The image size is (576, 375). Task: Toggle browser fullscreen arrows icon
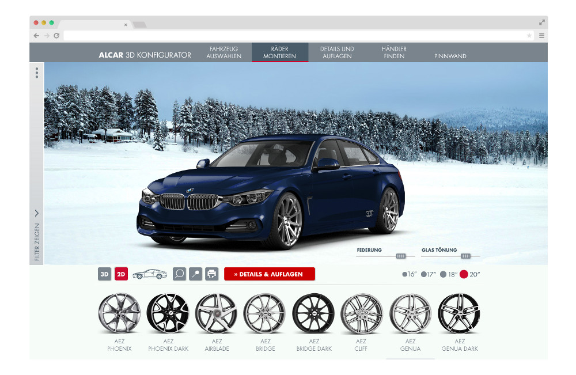(542, 22)
